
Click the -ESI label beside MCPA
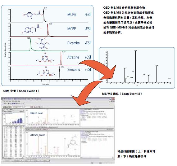(88, 15)
